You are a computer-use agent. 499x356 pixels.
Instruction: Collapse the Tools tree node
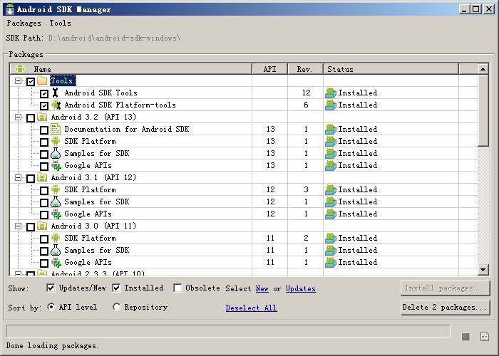point(18,80)
